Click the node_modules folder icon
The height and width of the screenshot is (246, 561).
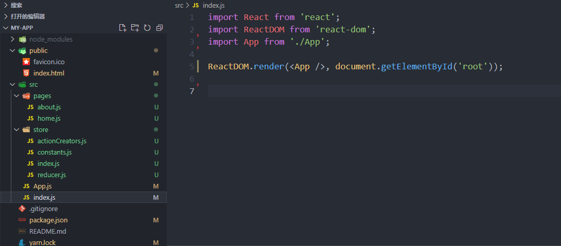(22, 39)
